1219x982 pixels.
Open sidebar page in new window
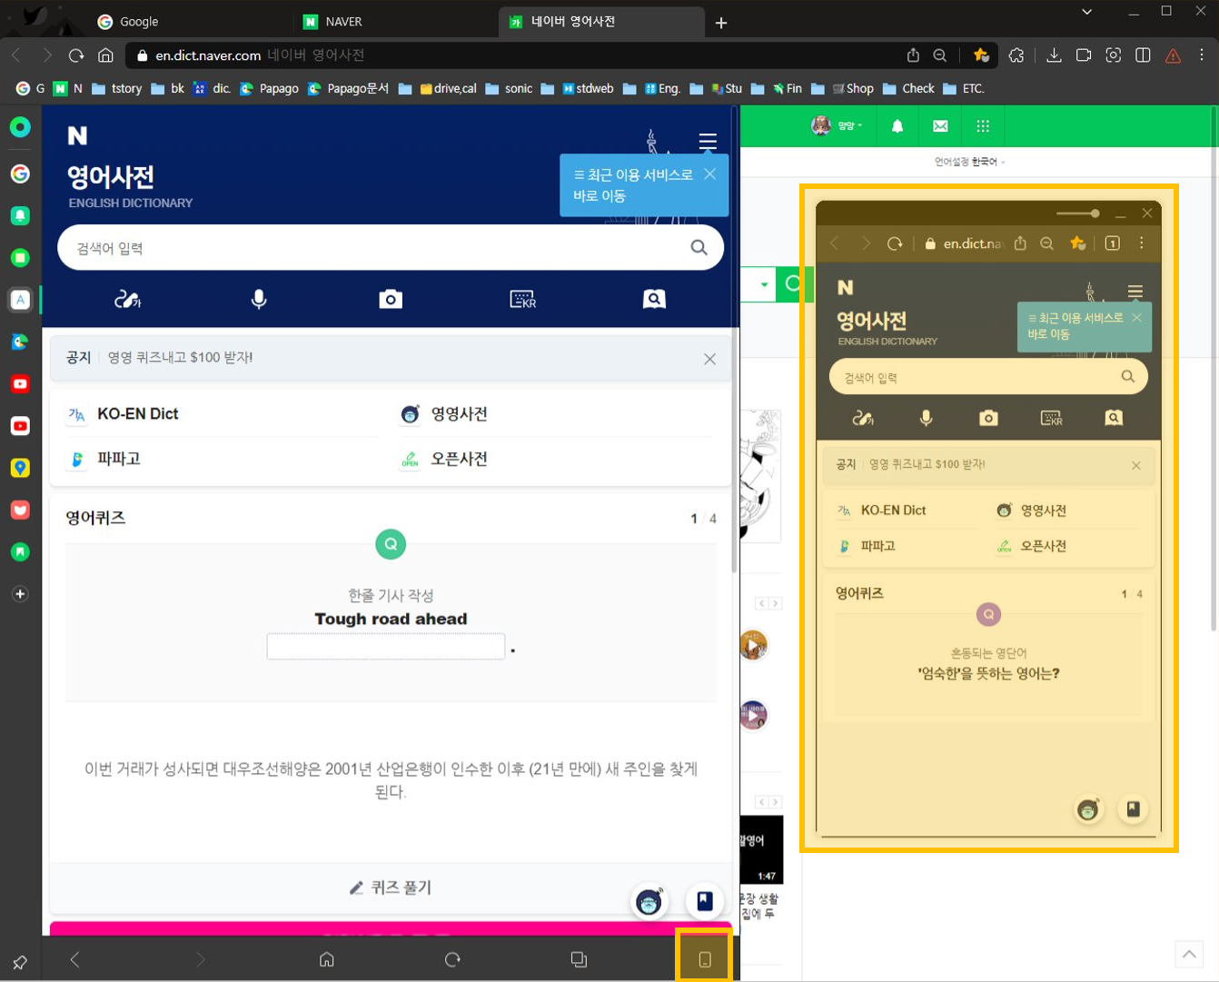tap(579, 959)
